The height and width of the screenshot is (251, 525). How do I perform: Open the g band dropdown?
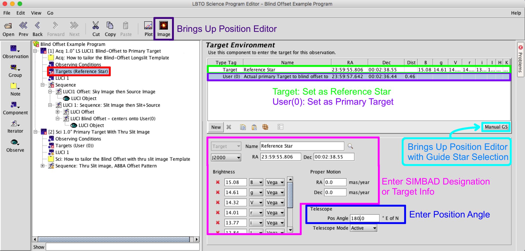[x=256, y=192]
